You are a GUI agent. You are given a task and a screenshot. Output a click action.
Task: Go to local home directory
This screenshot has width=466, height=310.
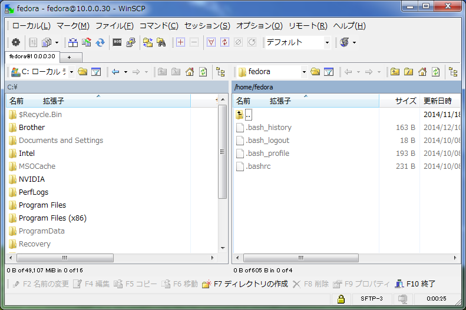[x=190, y=72]
